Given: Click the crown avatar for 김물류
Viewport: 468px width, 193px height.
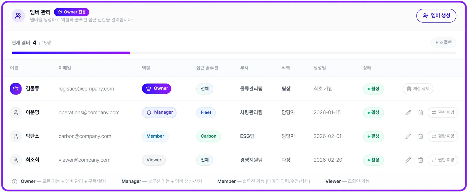Looking at the screenshot, I should pyautogui.click(x=16, y=89).
